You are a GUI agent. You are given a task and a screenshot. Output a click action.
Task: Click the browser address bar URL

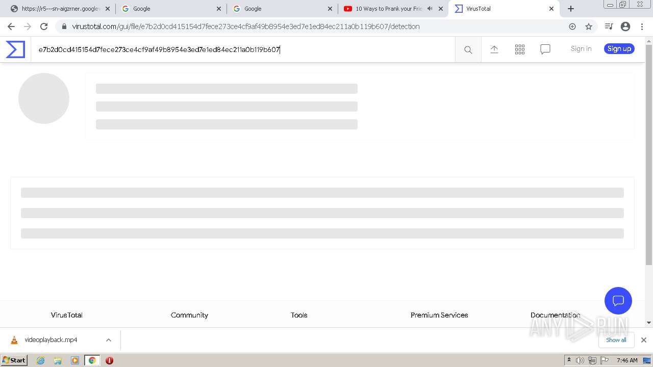coord(246,27)
